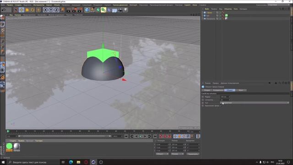Select the floor object row in object manager
293x165 pixels.
click(x=211, y=19)
